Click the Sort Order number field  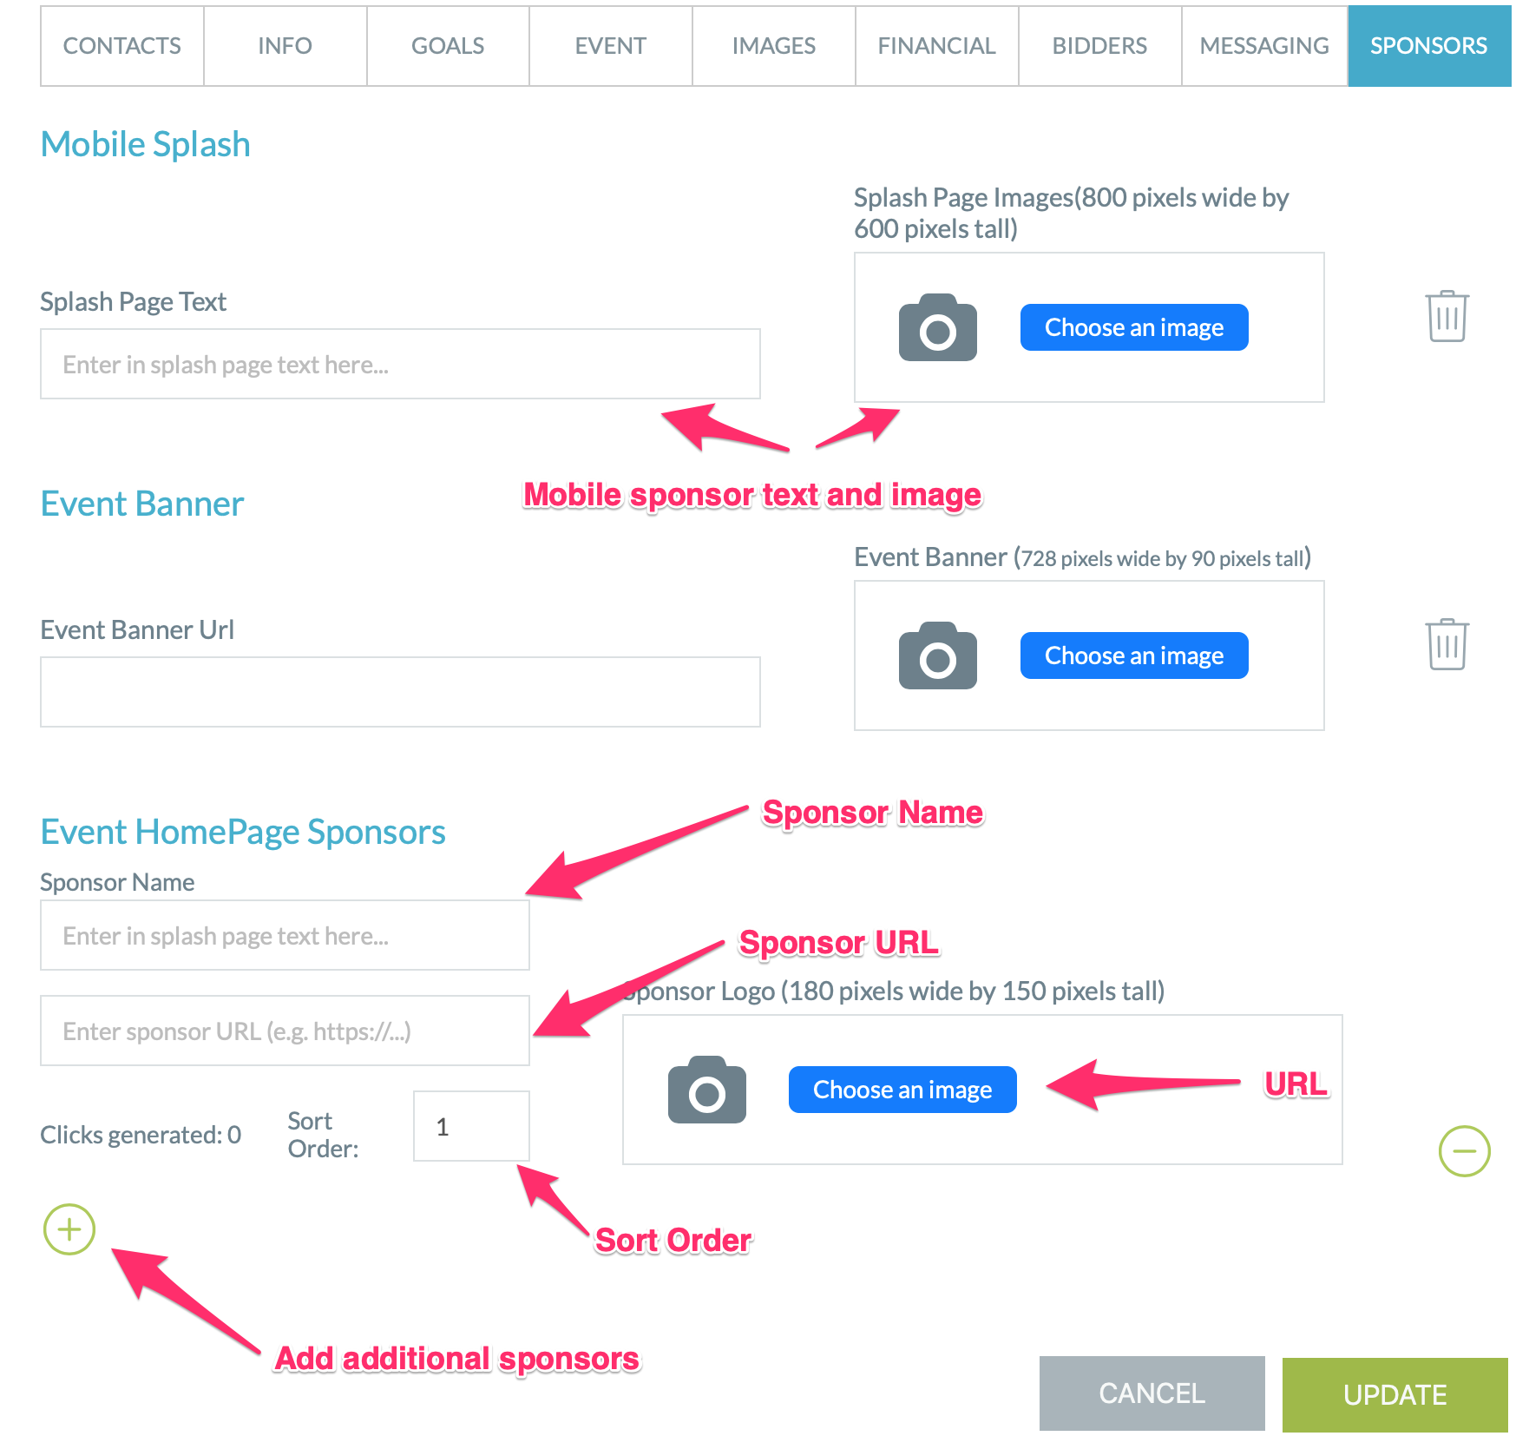coord(471,1126)
